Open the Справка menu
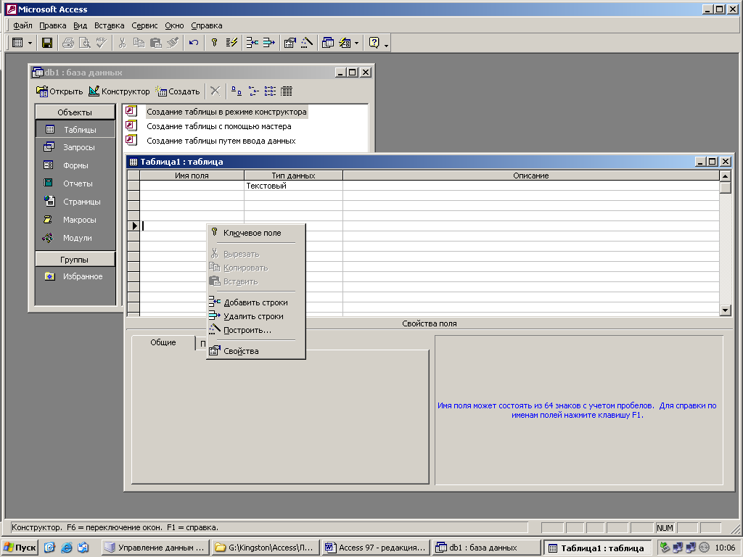This screenshot has height=557, width=743. point(207,25)
